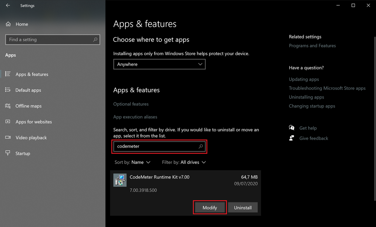This screenshot has width=376, height=227.
Task: Open Home in the sidebar
Action: coord(21,24)
